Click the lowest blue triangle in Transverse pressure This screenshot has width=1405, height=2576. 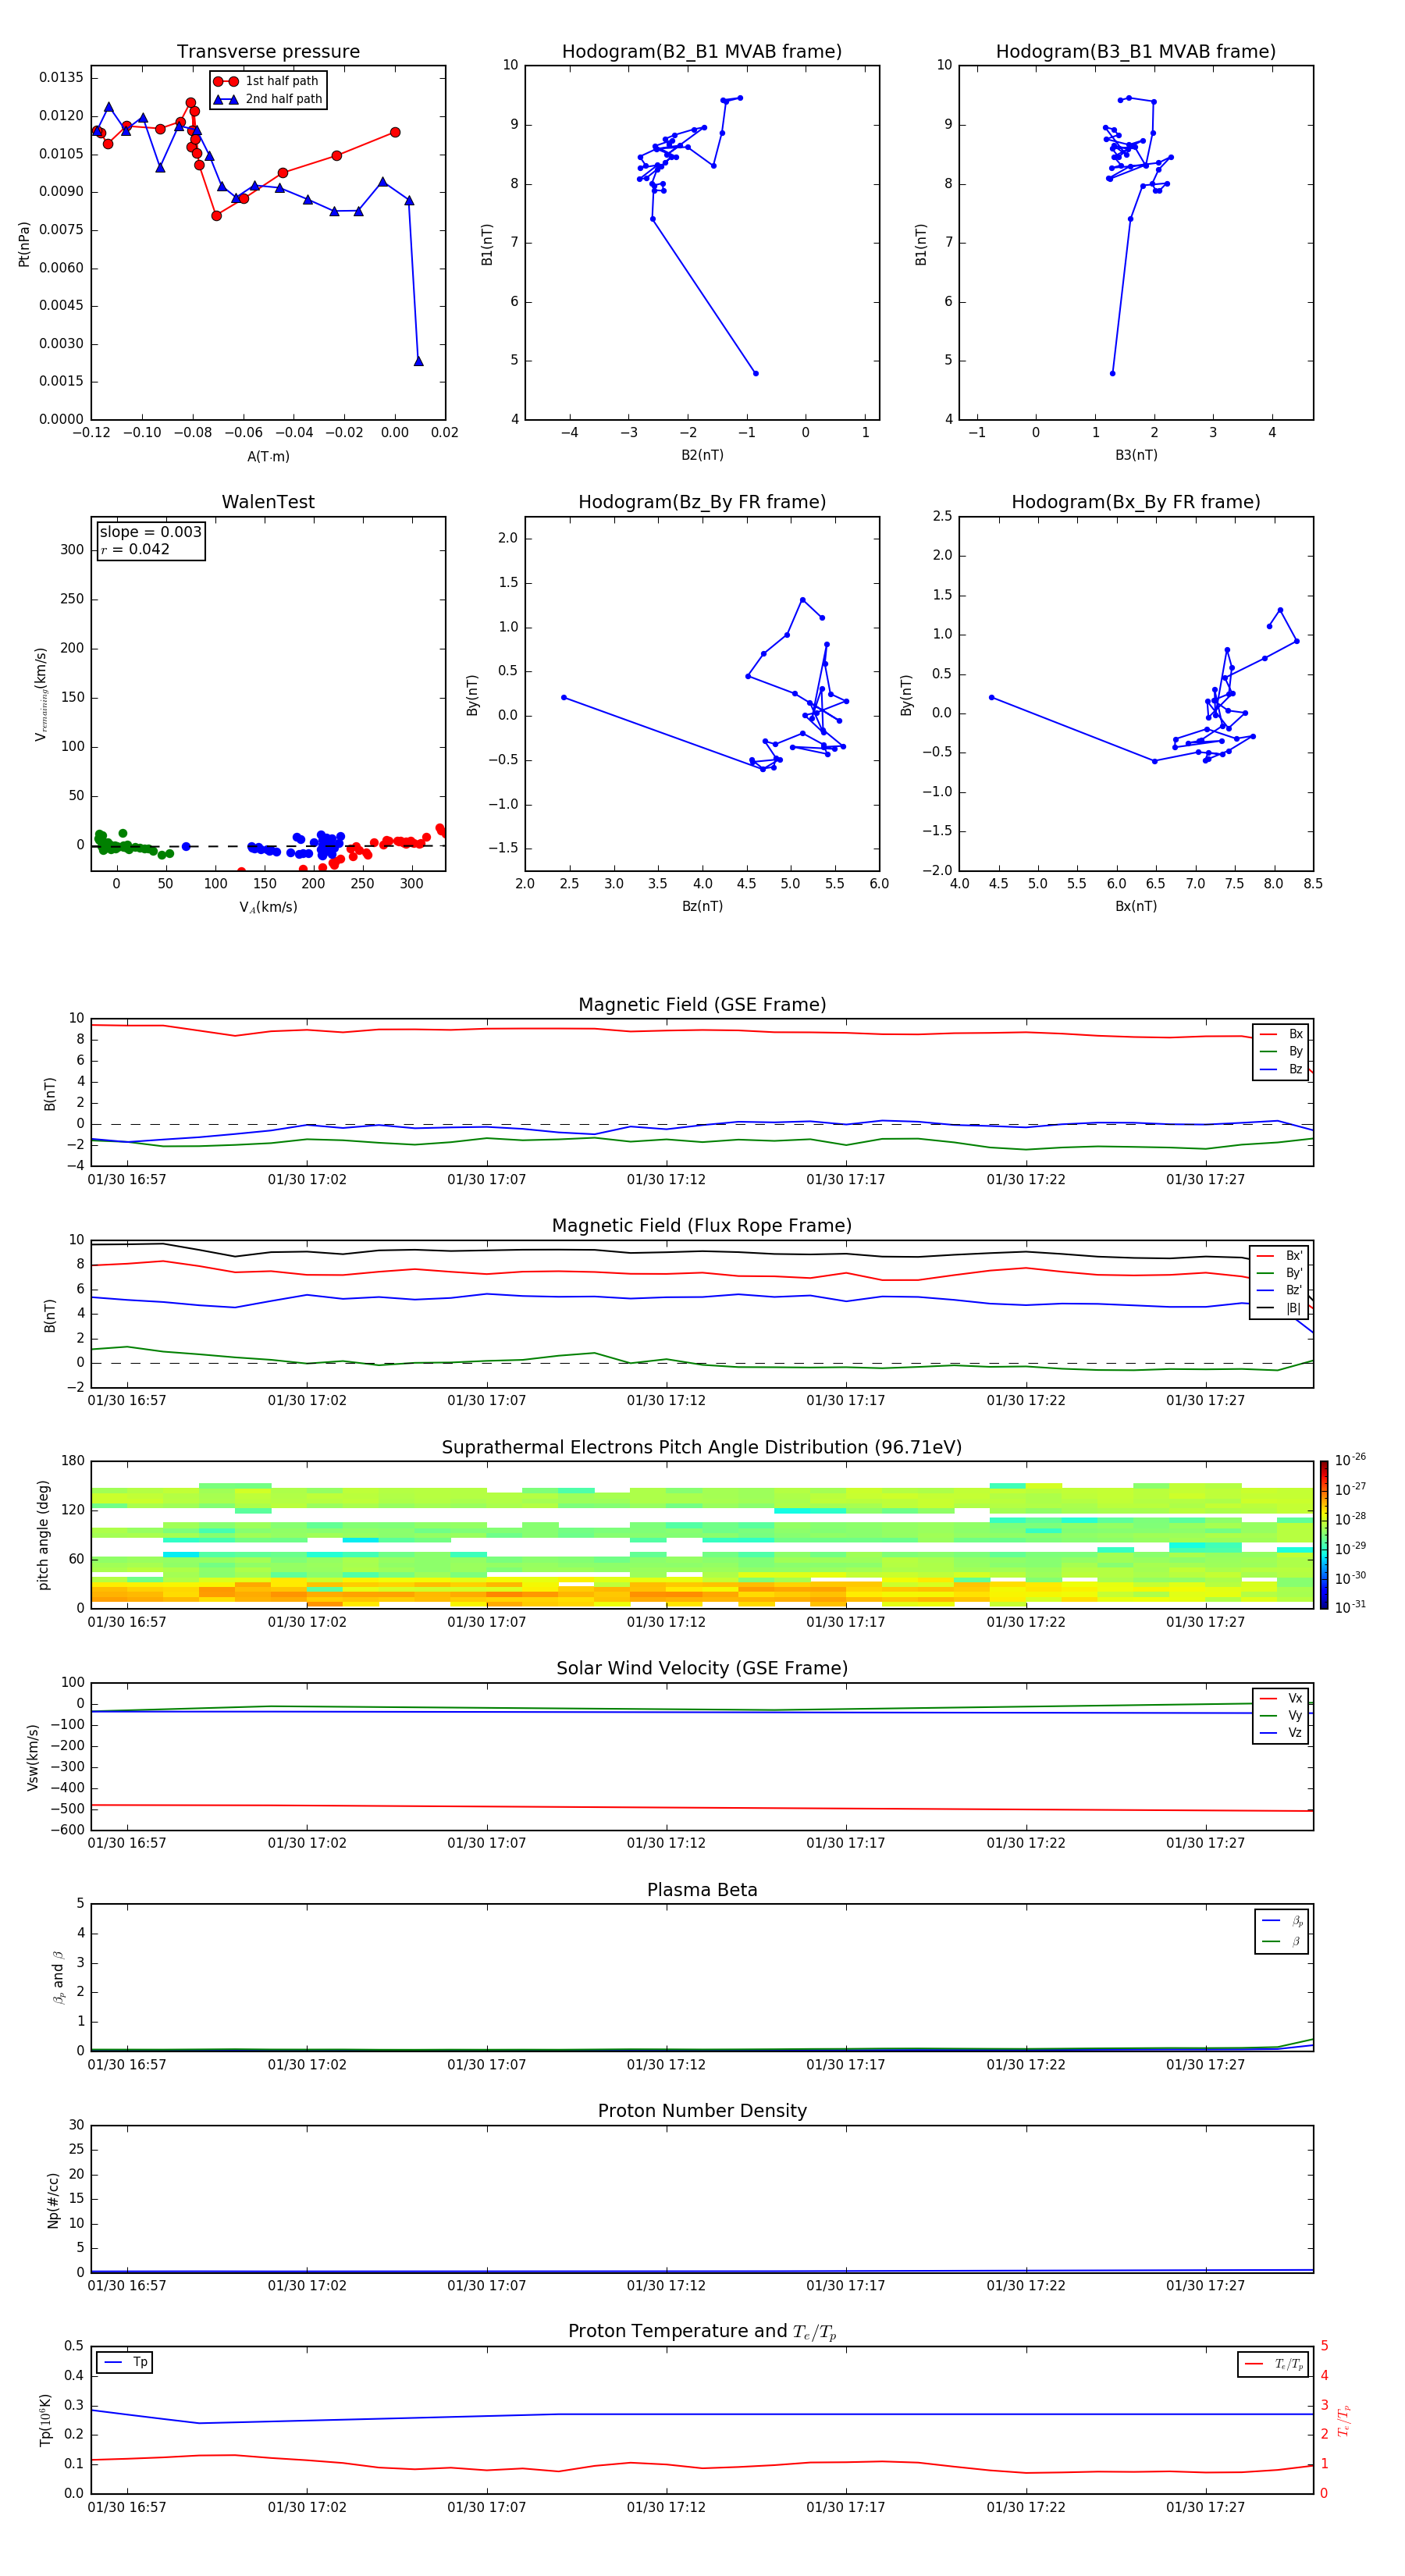click(x=418, y=361)
